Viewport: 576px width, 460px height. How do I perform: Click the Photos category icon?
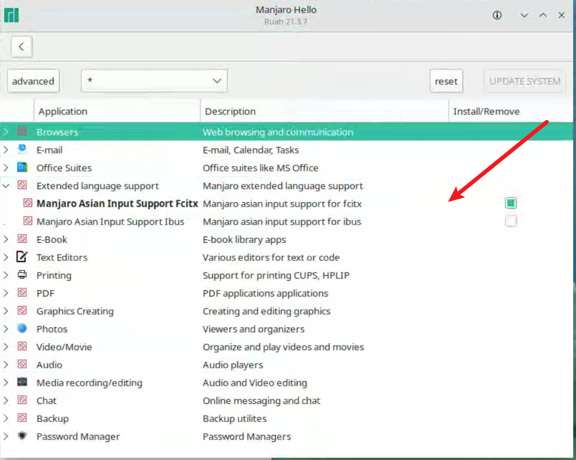22,329
